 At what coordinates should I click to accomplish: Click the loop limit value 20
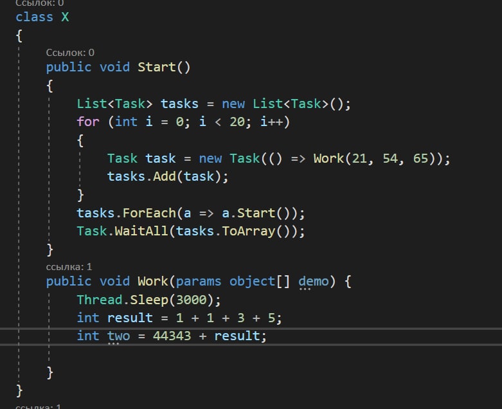point(237,122)
